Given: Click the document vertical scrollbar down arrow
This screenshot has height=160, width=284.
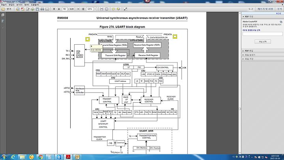Looking at the screenshot, I should (x=240, y=153).
